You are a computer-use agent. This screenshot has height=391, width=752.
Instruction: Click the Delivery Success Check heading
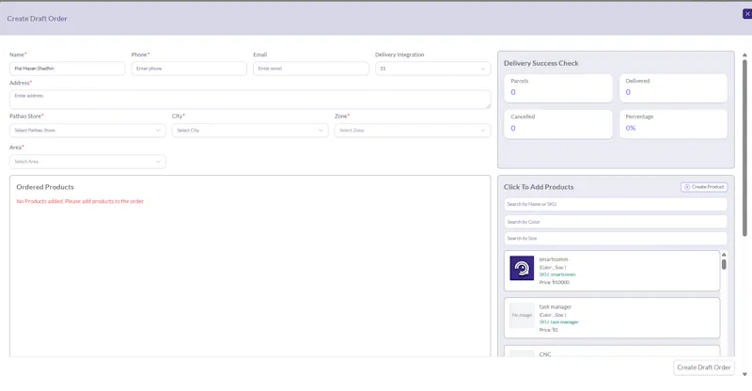541,63
